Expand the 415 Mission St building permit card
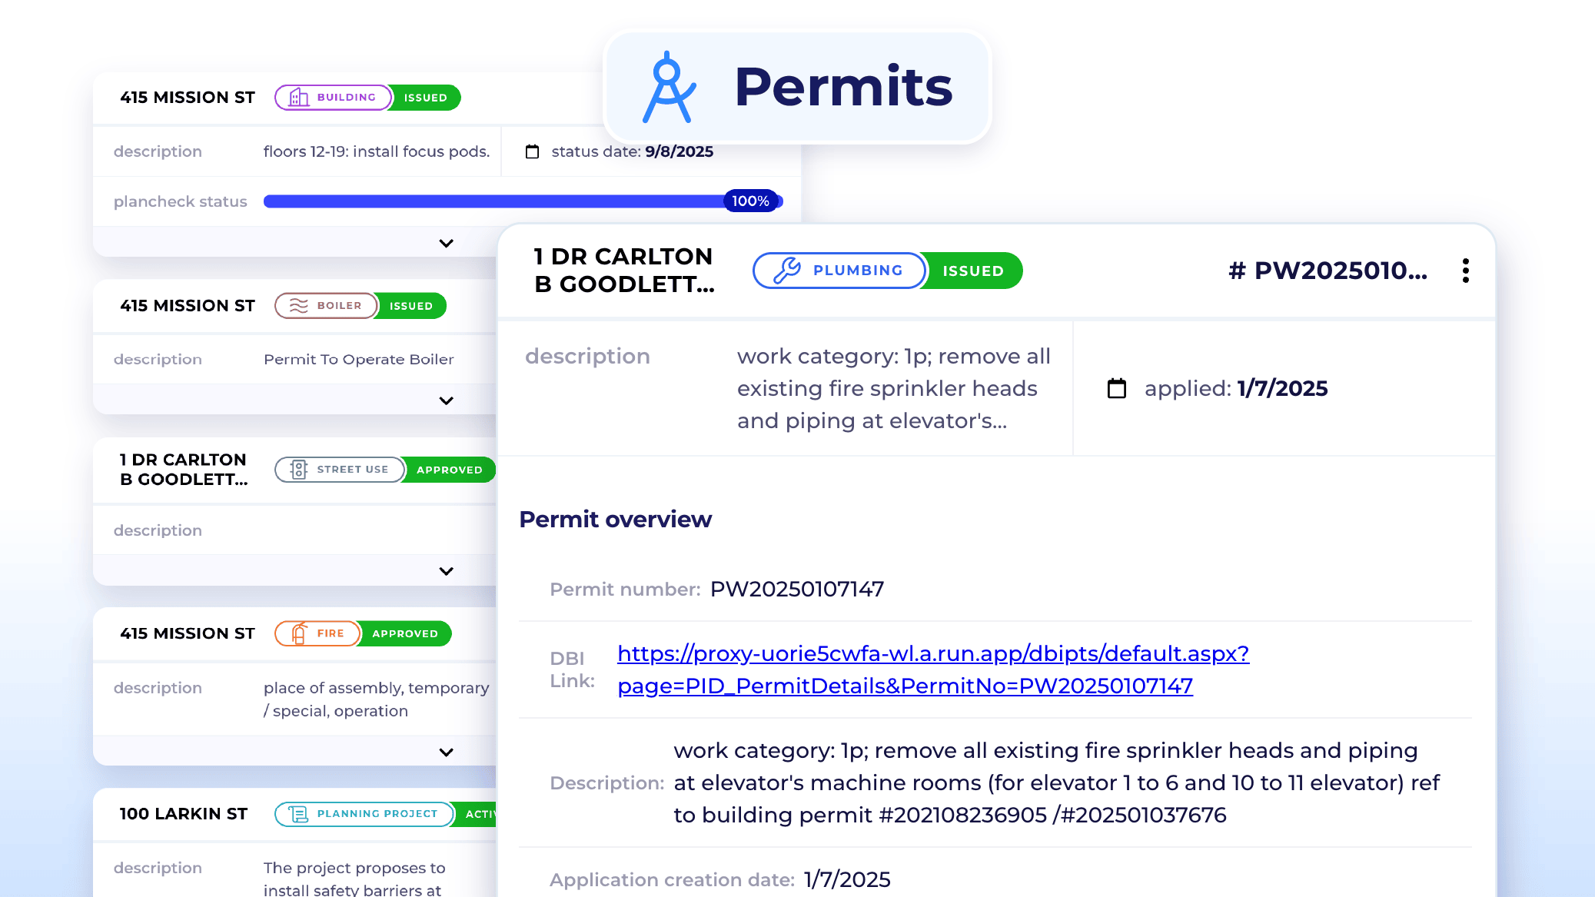Viewport: 1595px width, 897px height. coord(446,242)
